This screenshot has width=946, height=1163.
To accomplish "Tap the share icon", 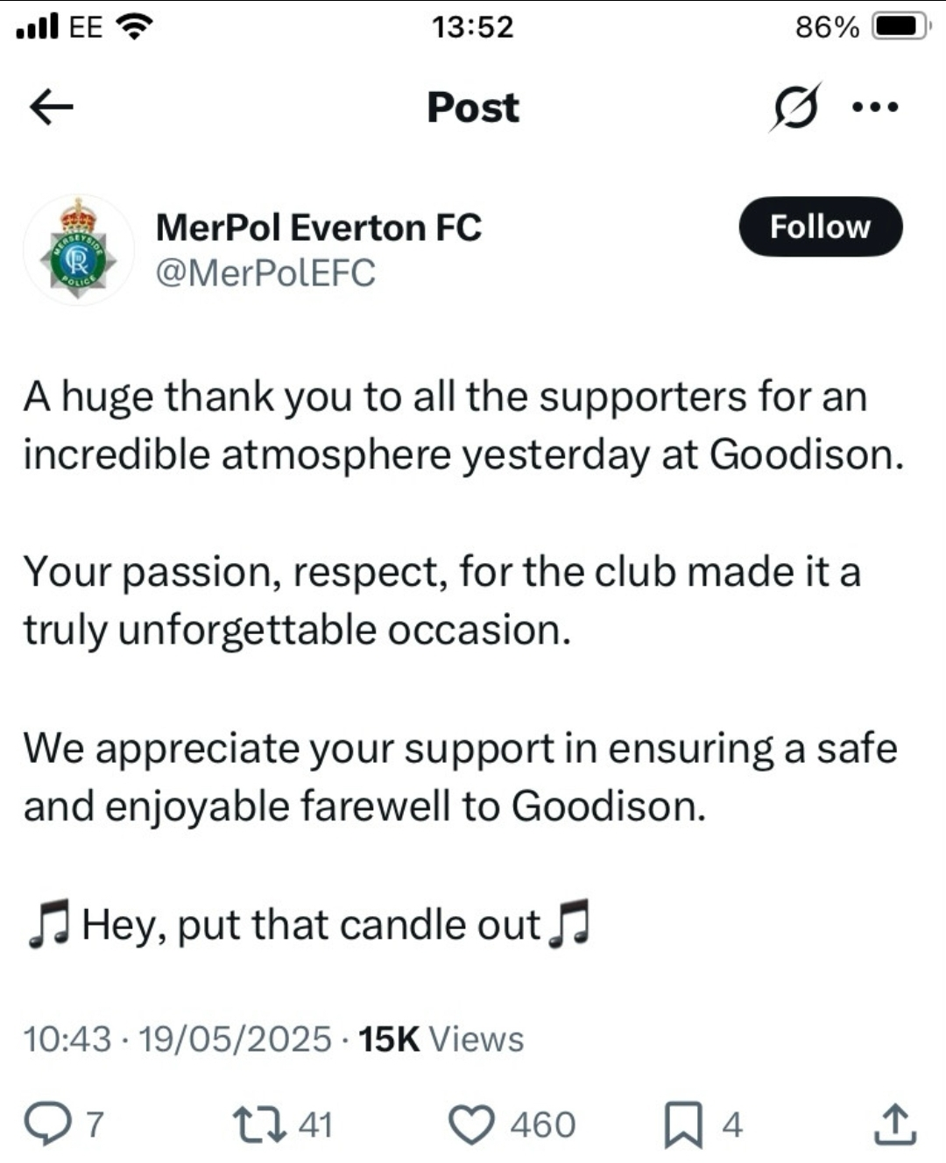I will pyautogui.click(x=895, y=1124).
